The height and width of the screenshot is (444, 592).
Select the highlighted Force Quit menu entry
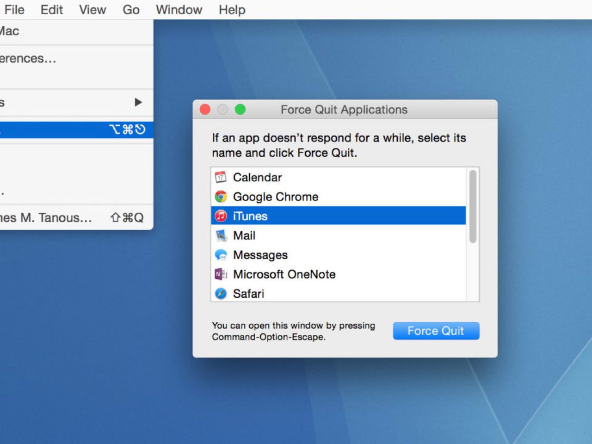tap(74, 129)
